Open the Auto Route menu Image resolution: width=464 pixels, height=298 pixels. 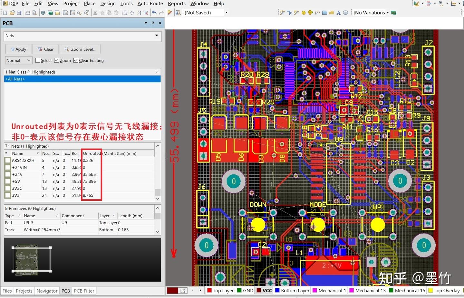(150, 4)
